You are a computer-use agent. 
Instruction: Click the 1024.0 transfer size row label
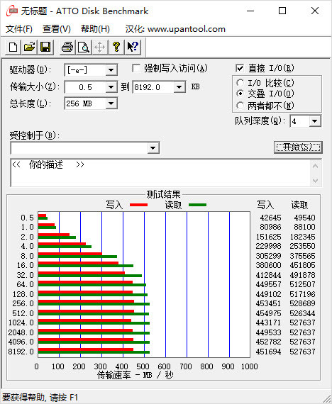21,322
